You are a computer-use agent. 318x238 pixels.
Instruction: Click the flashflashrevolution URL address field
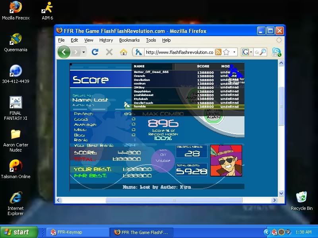click(x=179, y=52)
